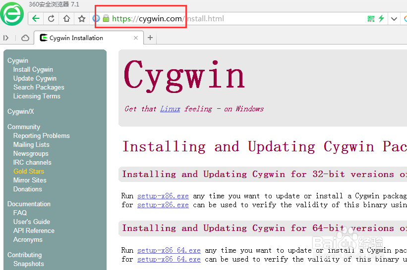Screen dimensions: 407x270
Task: Click setup-x86.exe link after 'for' in 32-bit section
Action: point(163,205)
